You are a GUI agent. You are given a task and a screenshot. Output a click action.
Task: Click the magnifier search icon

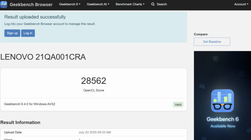[x=153, y=4]
